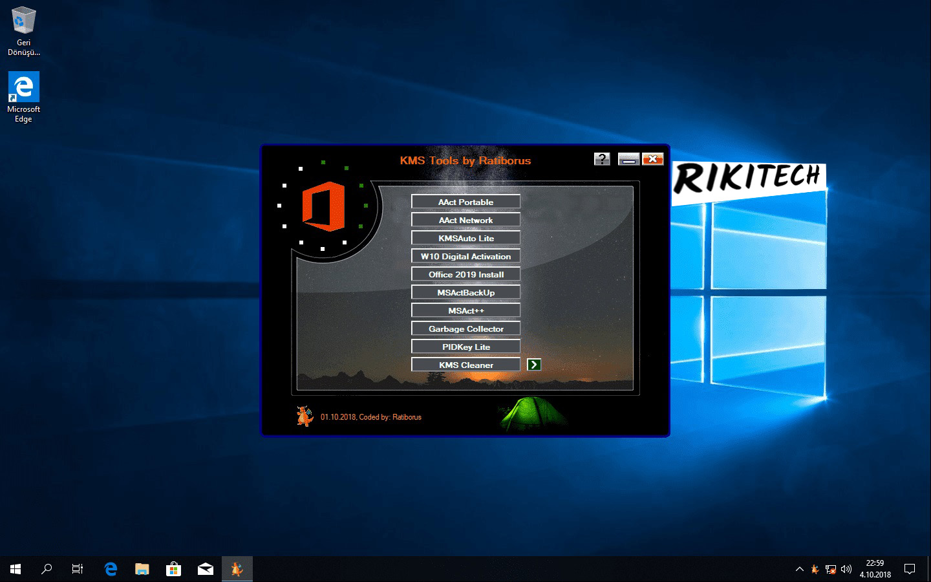This screenshot has width=931, height=582.
Task: Click KMS Tools taskbar button
Action: point(237,569)
